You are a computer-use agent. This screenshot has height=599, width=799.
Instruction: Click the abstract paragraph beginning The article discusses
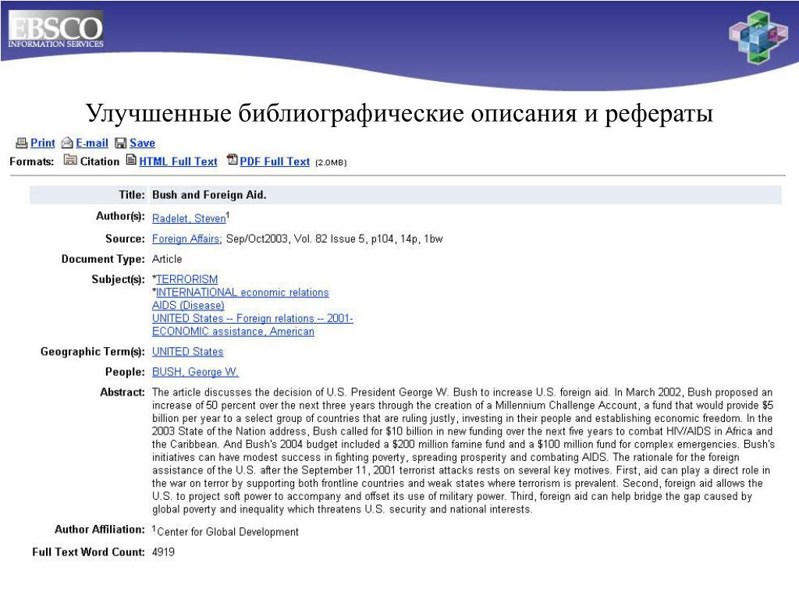(463, 451)
